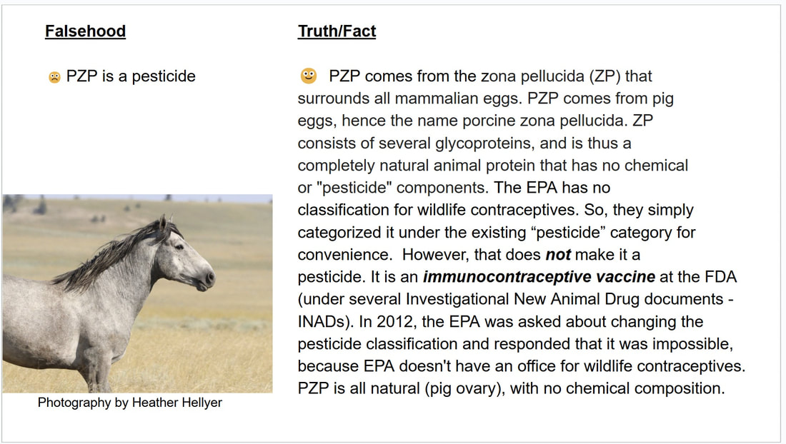The height and width of the screenshot is (444, 786).
Task: Click the bold 'immunocontraceptive vaccine' phrase
Action: pyautogui.click(x=539, y=277)
